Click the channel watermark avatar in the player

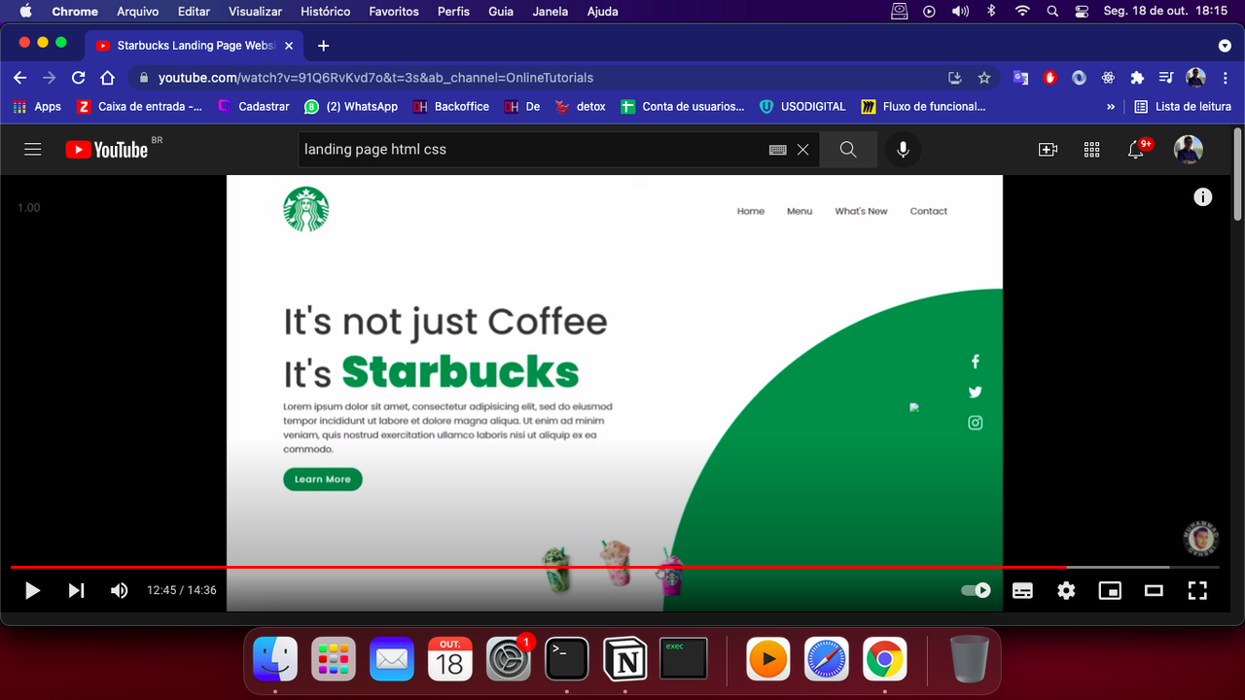tap(1201, 539)
